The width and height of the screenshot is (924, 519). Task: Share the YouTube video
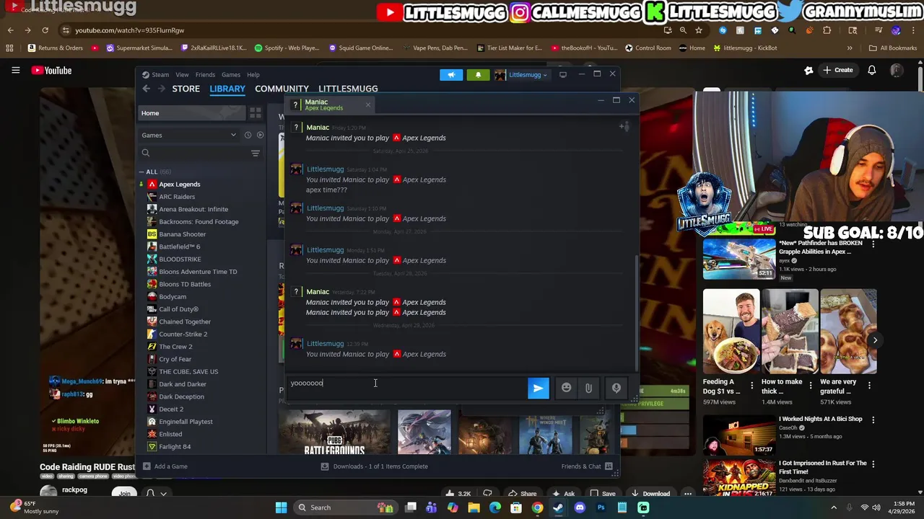tap(523, 494)
